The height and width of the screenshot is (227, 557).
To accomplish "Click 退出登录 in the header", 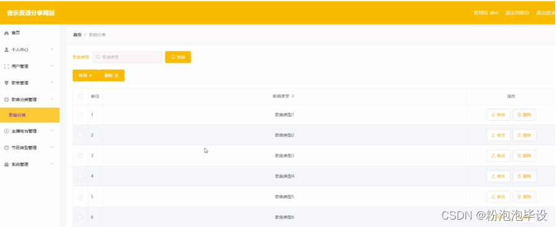I will pyautogui.click(x=546, y=13).
